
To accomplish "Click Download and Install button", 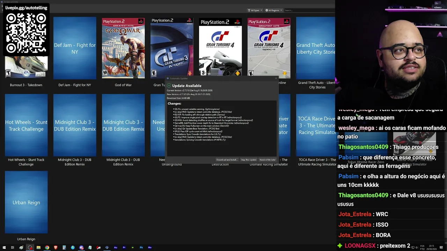I will (227, 160).
